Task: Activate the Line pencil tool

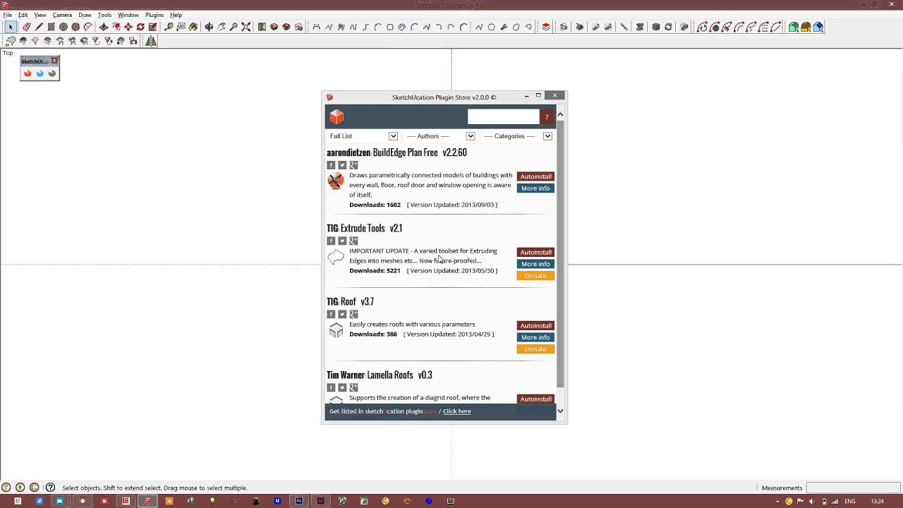Action: (39, 27)
